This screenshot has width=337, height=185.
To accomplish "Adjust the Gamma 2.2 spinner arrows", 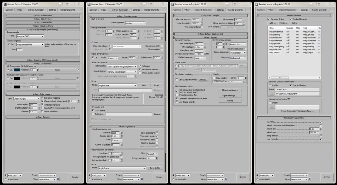I will coord(39,112).
